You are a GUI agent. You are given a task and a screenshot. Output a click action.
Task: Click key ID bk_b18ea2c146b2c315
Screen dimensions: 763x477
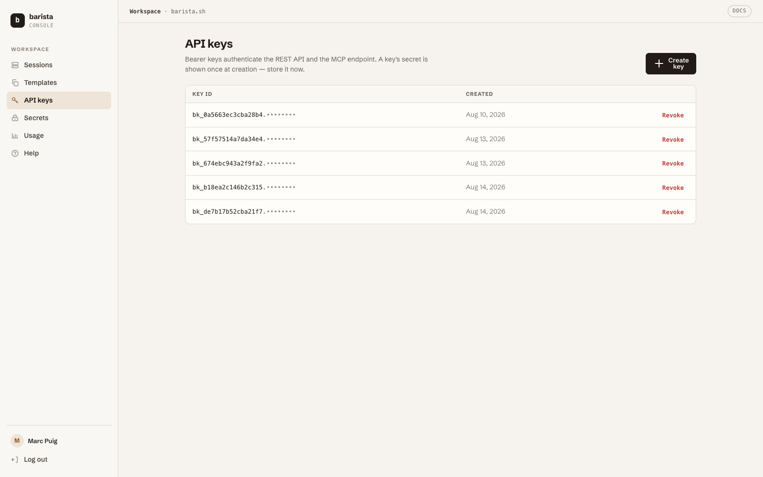point(244,187)
